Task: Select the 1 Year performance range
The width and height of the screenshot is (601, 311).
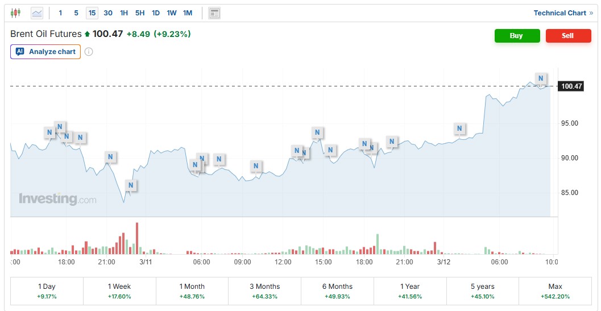Action: [410, 291]
